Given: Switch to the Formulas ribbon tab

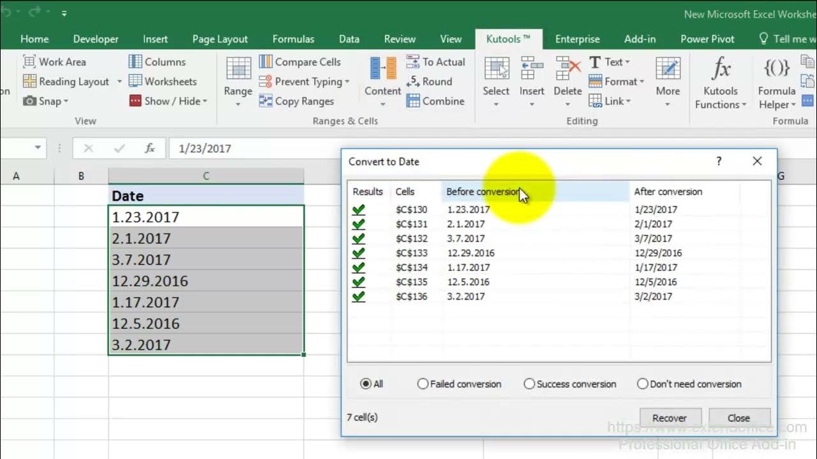Looking at the screenshot, I should [293, 39].
